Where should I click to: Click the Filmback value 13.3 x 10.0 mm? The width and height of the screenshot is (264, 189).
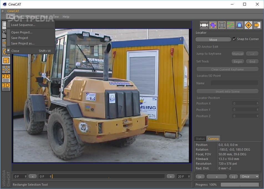pyautogui.click(x=229, y=159)
